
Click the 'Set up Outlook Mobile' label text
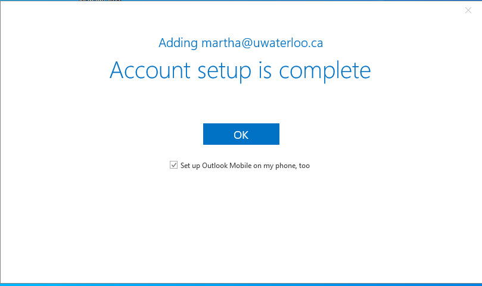tap(245, 166)
